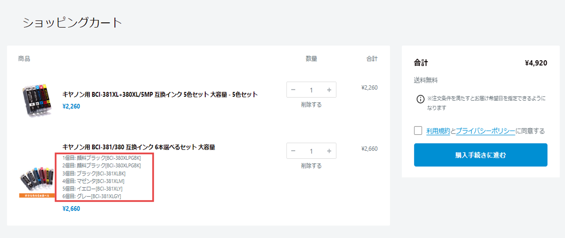Click the info icon beside delivery date note
The width and height of the screenshot is (565, 238).
point(420,99)
